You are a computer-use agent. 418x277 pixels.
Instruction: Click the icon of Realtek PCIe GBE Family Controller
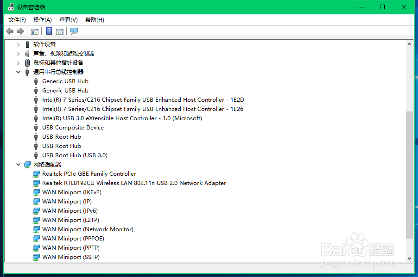36,174
